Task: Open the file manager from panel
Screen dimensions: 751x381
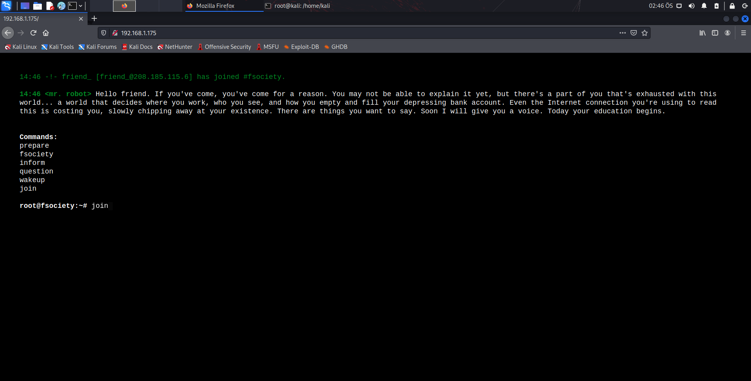Action: point(38,6)
